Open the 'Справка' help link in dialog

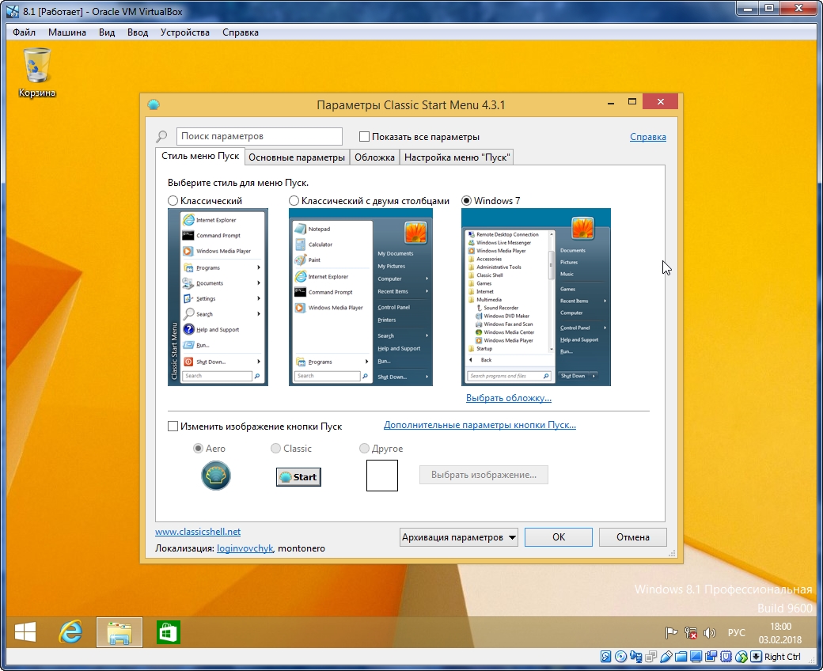click(647, 137)
